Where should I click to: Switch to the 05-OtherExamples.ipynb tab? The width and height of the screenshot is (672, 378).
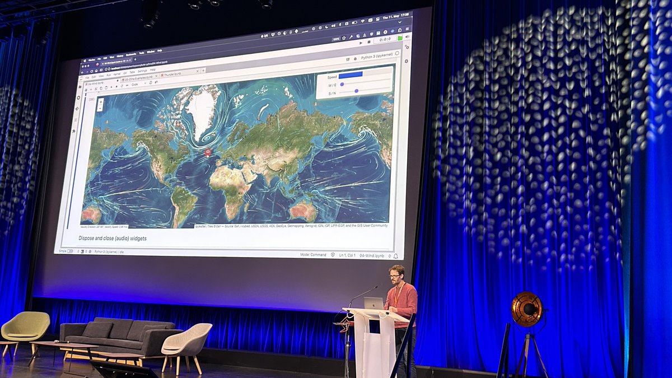click(138, 79)
